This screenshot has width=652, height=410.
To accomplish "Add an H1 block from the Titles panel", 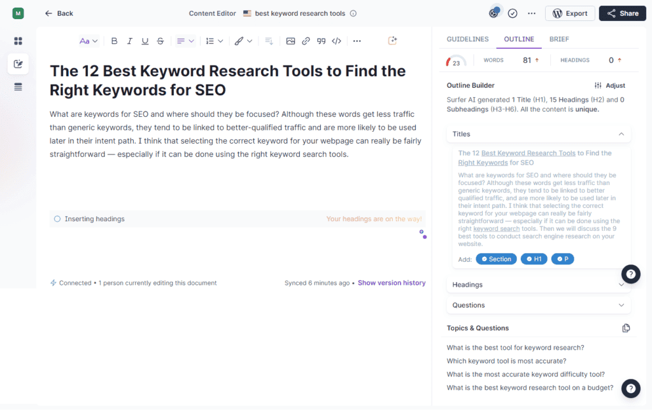I will click(x=534, y=259).
